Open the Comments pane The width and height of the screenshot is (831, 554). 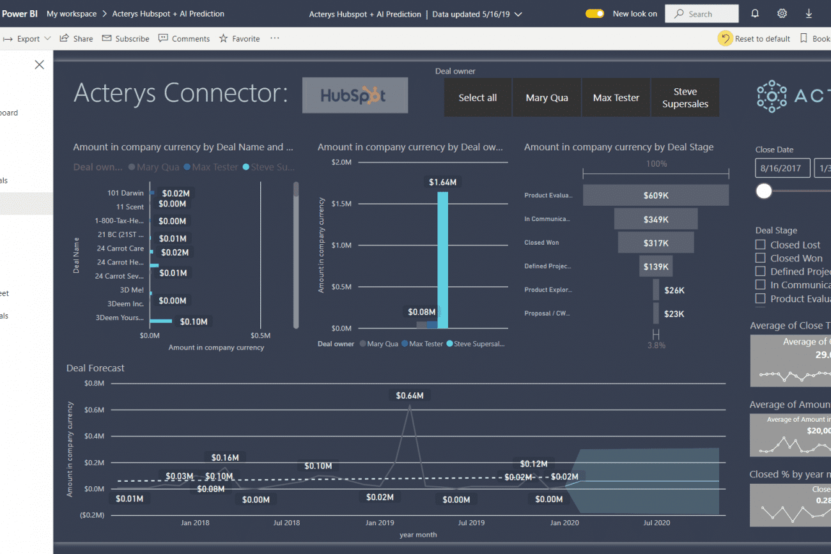tap(164, 38)
